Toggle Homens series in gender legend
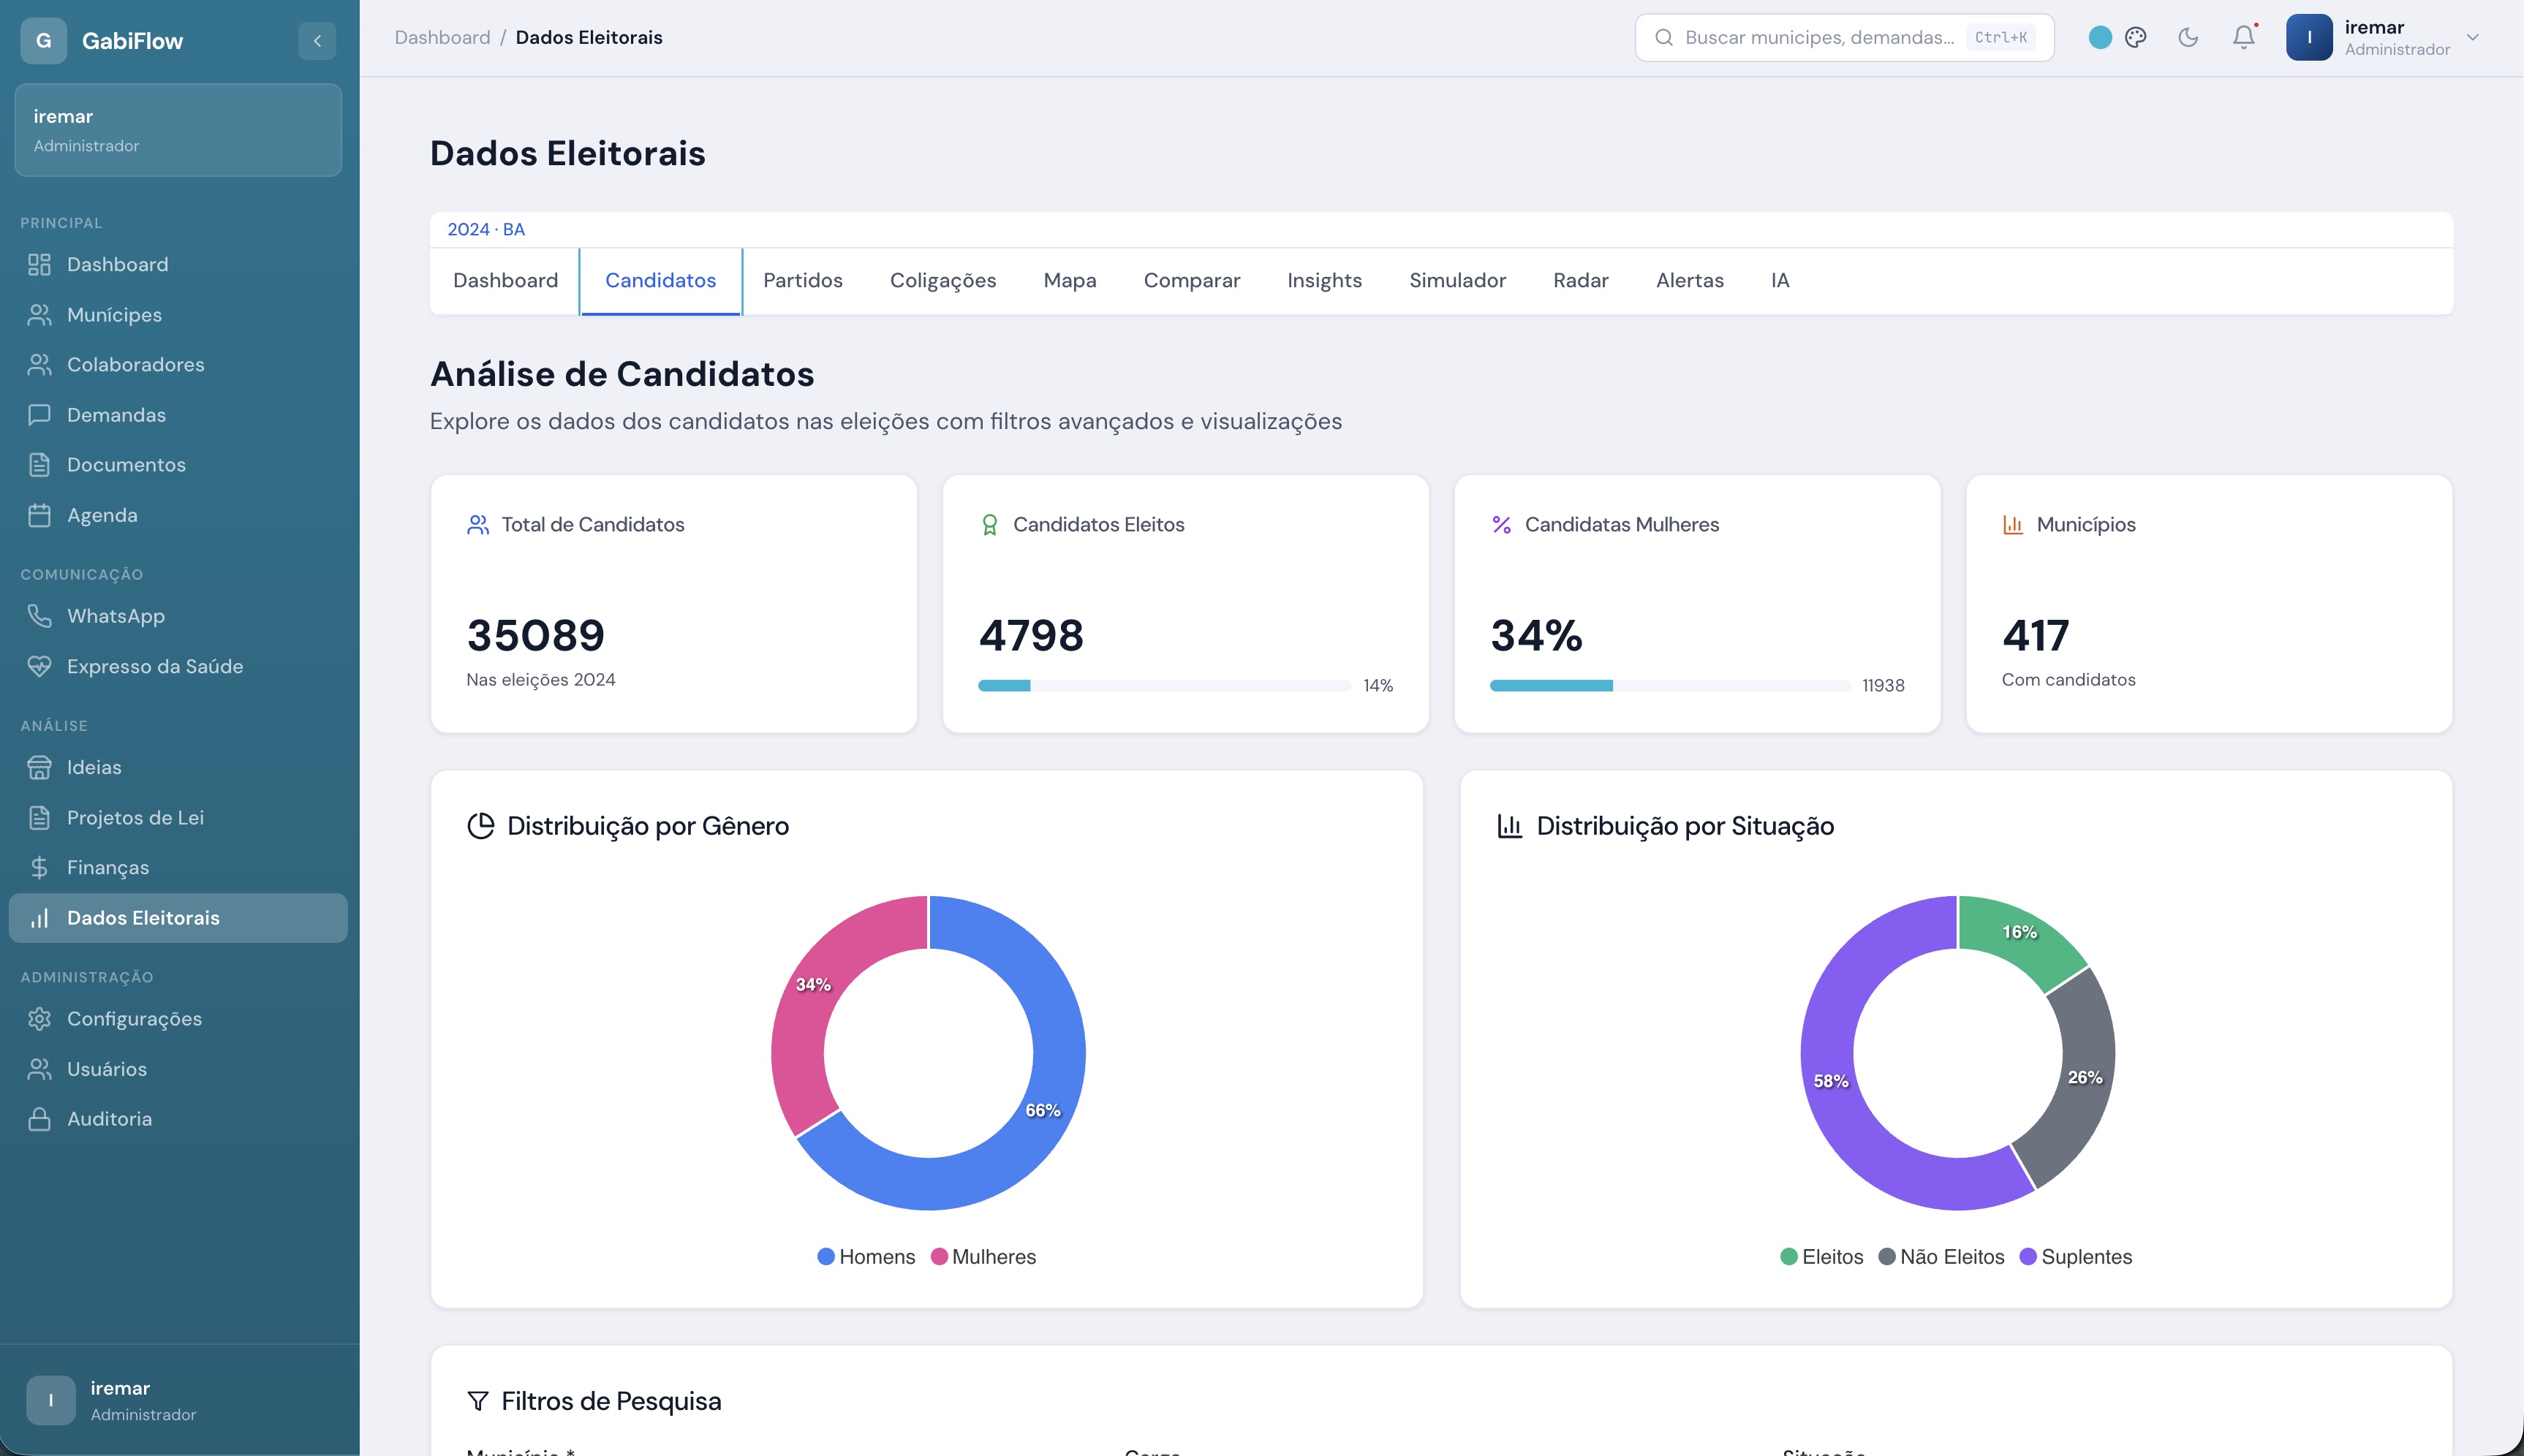2524x1456 pixels. click(866, 1257)
